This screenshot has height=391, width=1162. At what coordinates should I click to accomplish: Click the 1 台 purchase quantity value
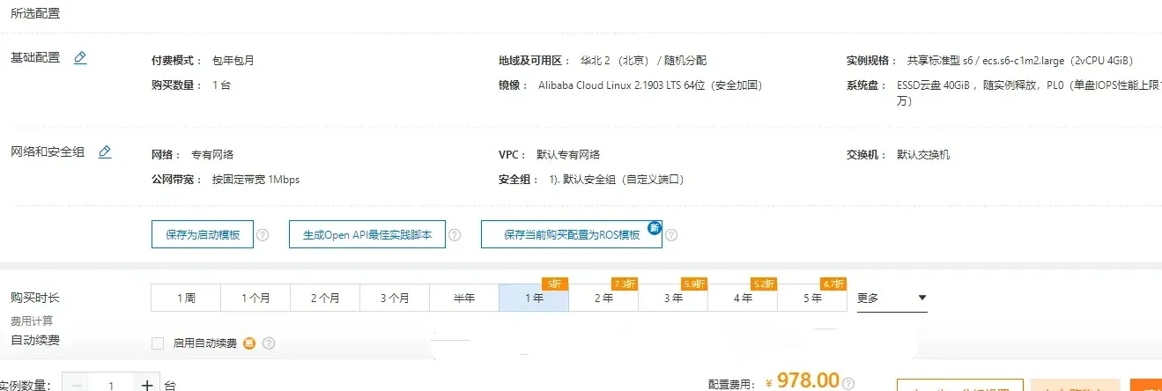tap(221, 85)
